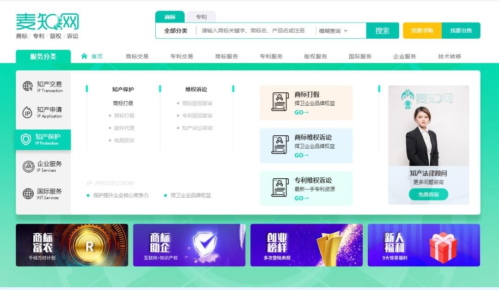Select 知产申请 in the sidebar
499x290 pixels.
43,112
